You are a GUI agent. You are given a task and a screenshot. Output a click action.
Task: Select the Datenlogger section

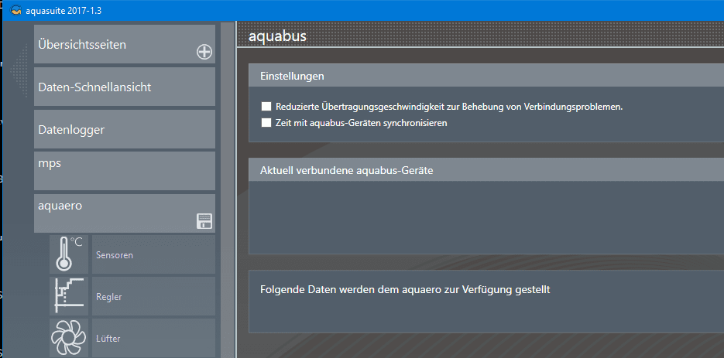pyautogui.click(x=125, y=129)
